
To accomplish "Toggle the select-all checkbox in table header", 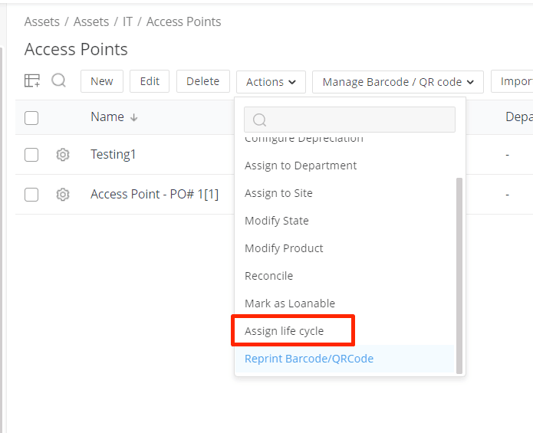I will coord(31,118).
